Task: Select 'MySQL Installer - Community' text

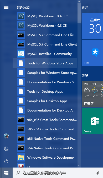Action: (x=49, y=54)
